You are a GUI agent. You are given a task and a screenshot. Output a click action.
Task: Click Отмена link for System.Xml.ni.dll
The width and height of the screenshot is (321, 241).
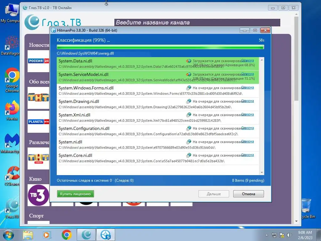coord(247,115)
